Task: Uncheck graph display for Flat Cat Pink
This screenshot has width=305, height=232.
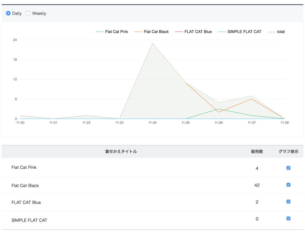Action: click(288, 168)
